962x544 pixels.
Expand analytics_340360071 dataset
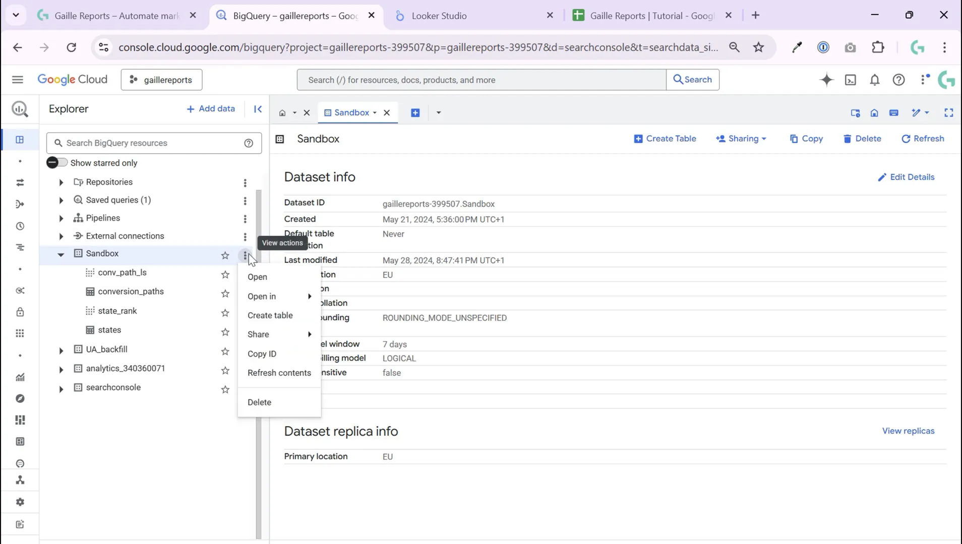point(61,369)
